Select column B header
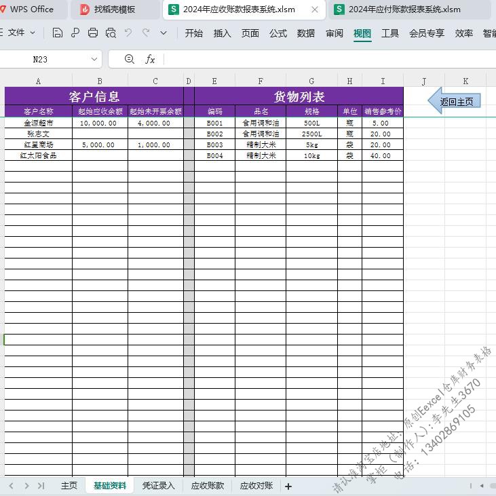This screenshot has width=496, height=496. tap(100, 81)
